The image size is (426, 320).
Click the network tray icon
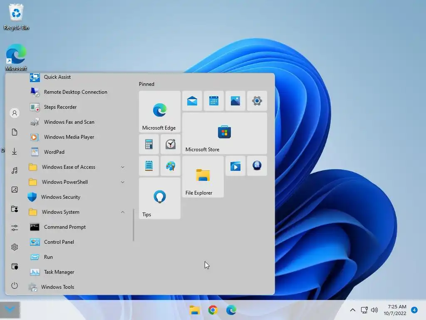point(364,310)
